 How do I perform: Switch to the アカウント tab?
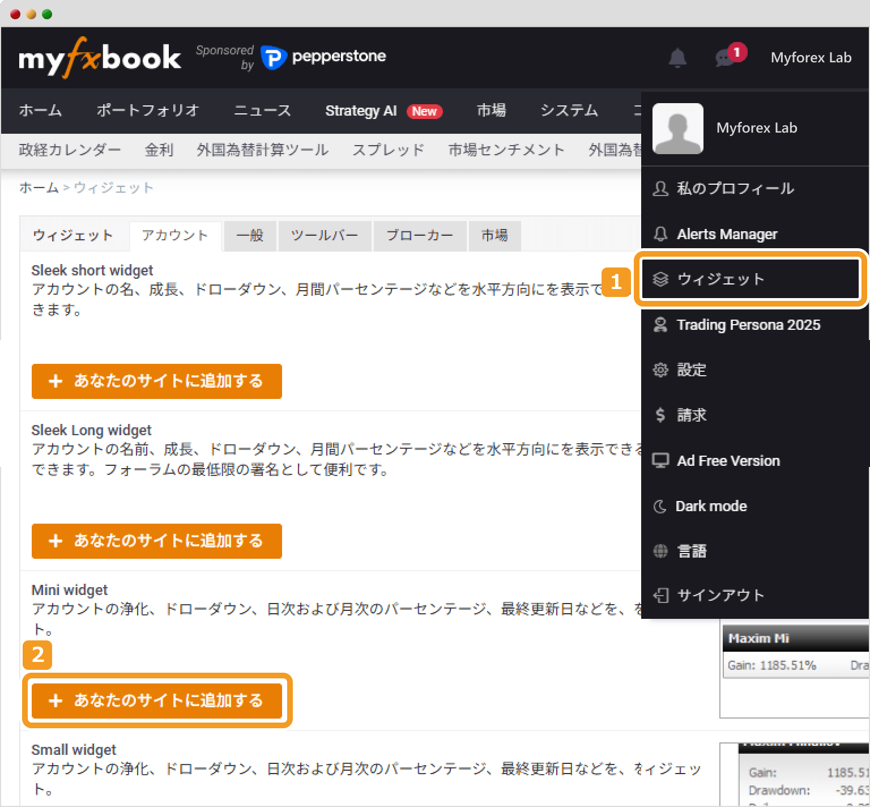click(175, 235)
